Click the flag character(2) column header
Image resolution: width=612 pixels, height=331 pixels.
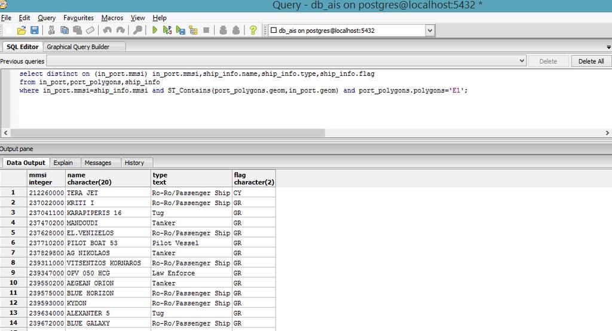[x=253, y=179]
